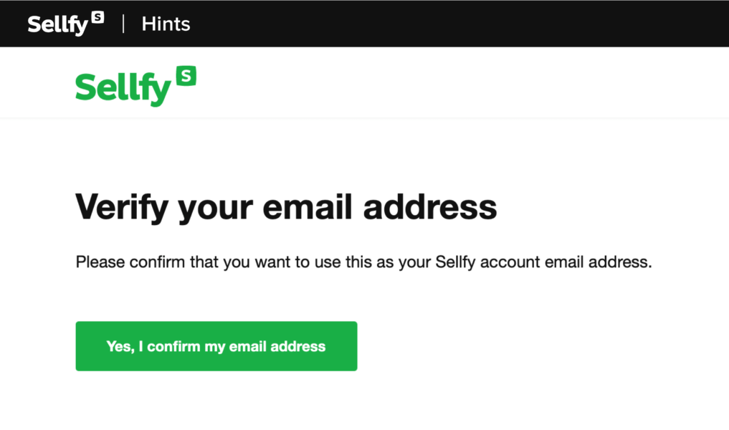Click the vertical divider before Hints
Viewport: 729px width, 430px height.
click(x=123, y=24)
